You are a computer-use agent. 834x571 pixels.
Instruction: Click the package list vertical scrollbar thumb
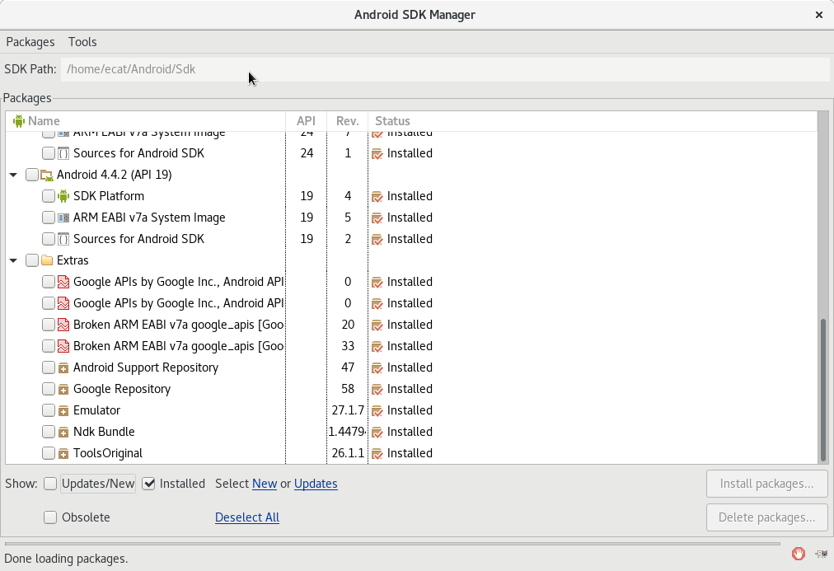click(823, 390)
